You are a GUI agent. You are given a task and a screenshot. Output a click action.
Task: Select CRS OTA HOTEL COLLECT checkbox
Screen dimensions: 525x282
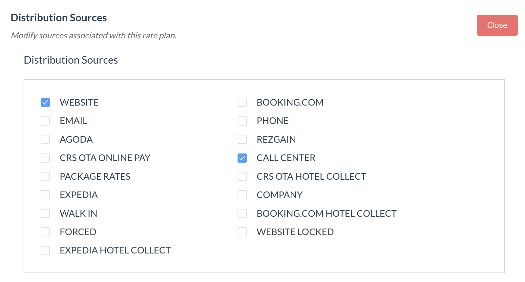pyautogui.click(x=242, y=176)
